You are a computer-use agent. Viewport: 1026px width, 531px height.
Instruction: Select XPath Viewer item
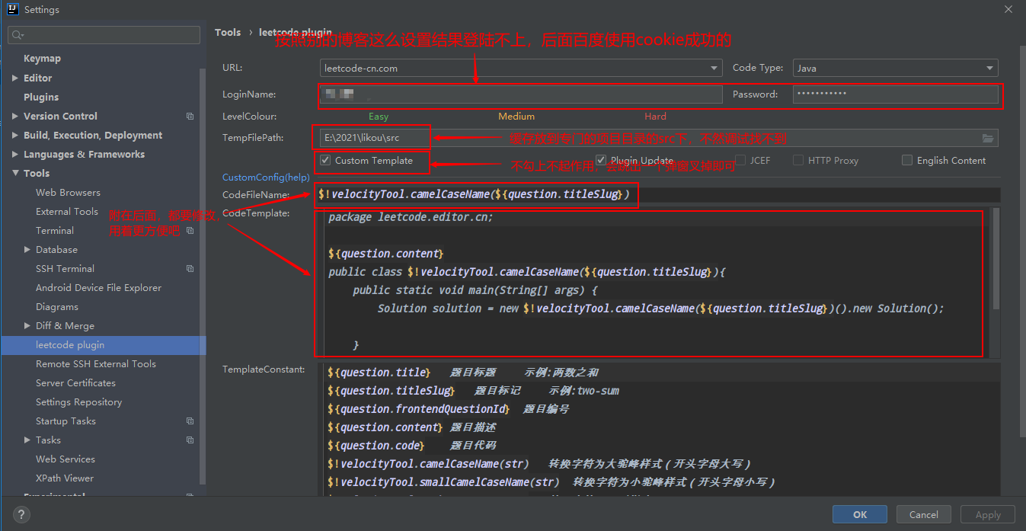point(65,478)
